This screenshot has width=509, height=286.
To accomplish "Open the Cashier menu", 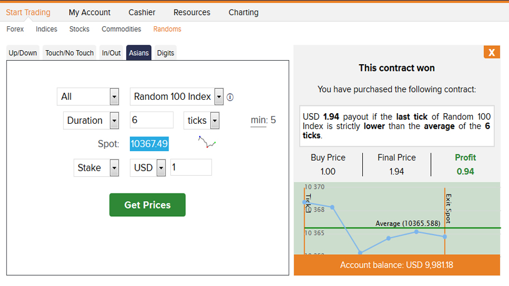I will (142, 12).
